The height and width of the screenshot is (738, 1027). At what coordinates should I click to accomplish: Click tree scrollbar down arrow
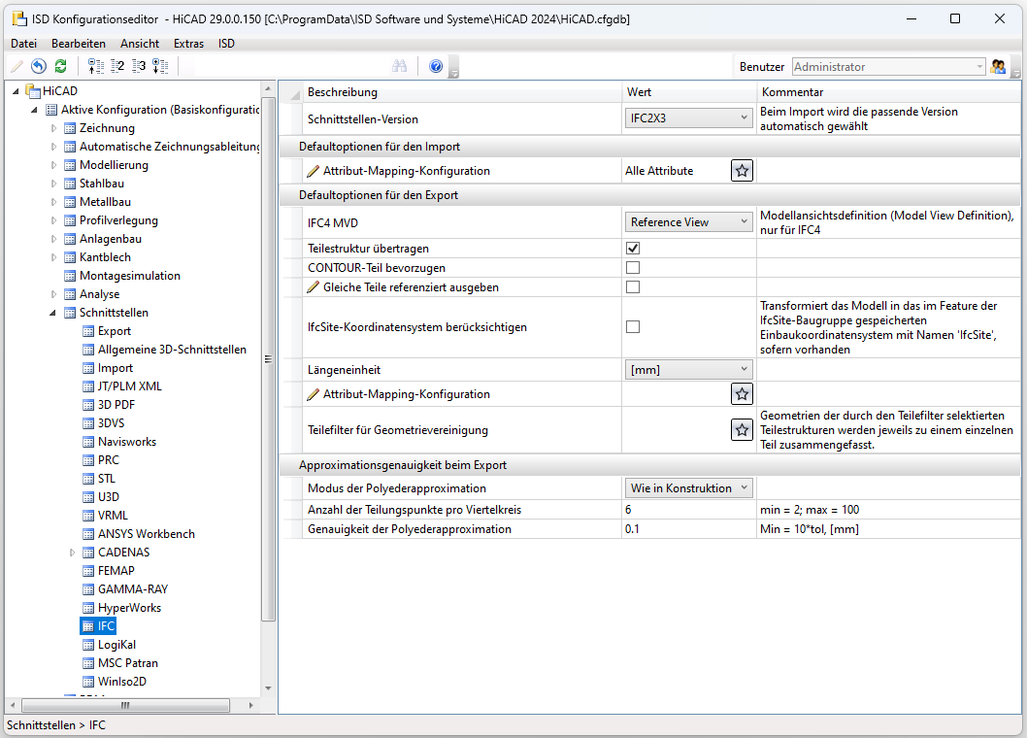pos(268,688)
